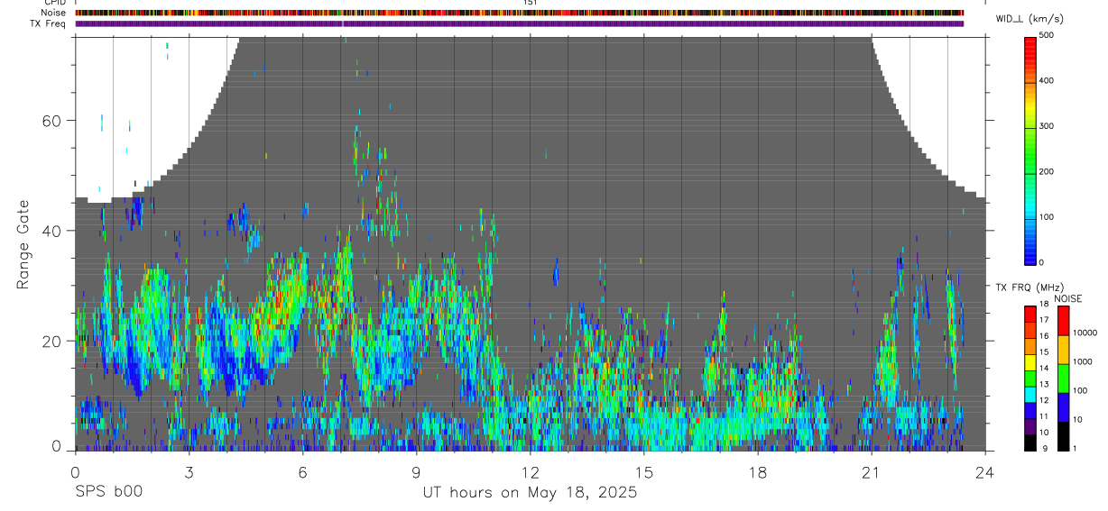Select the 18 MHz red TX FRQ swatch
The height and width of the screenshot is (511, 1108).
click(x=1030, y=312)
